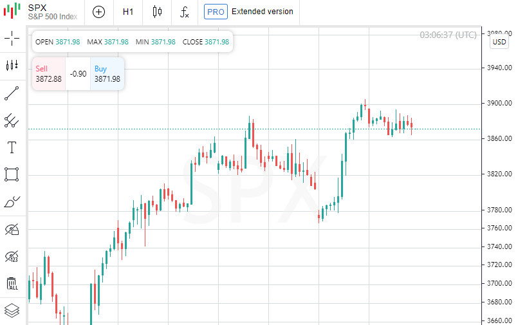
Task: Click the USD currency button
Action: tap(499, 42)
